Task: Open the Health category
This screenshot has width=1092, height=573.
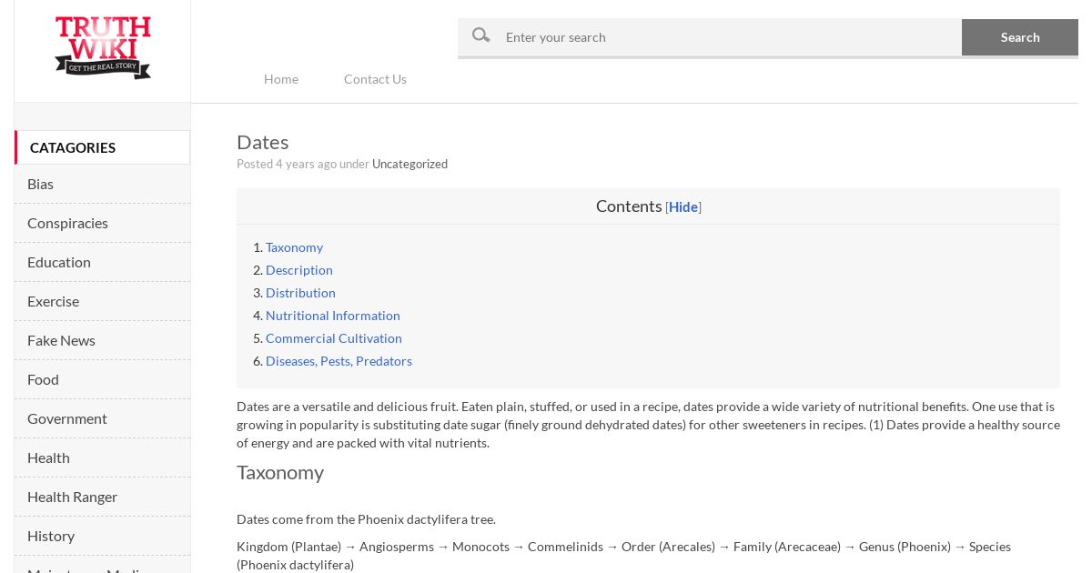Action: point(102,457)
